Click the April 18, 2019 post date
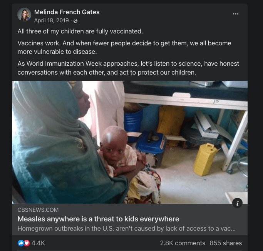This screenshot has width=263, height=251. pos(51,20)
